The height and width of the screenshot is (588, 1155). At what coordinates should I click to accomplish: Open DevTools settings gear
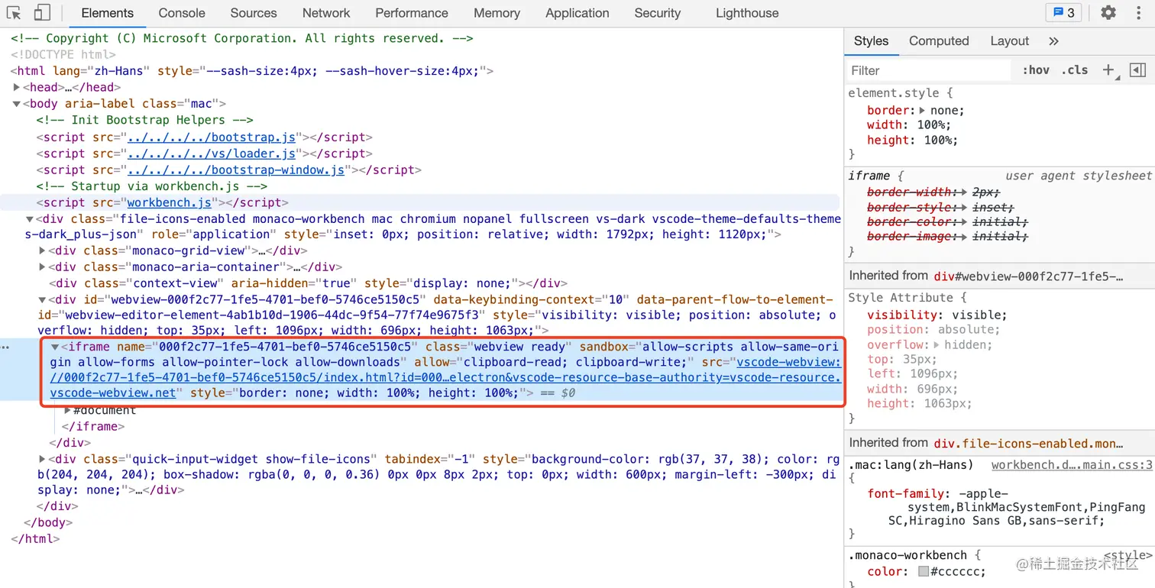click(x=1108, y=13)
